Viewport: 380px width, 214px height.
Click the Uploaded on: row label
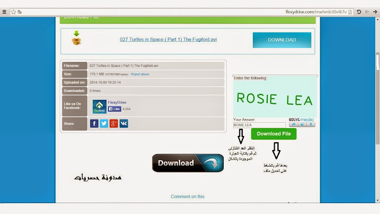tap(75, 83)
